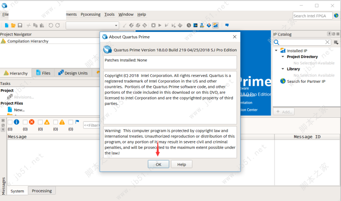
Task: Close the About Quartus Prime dialog
Action: [x=235, y=37]
